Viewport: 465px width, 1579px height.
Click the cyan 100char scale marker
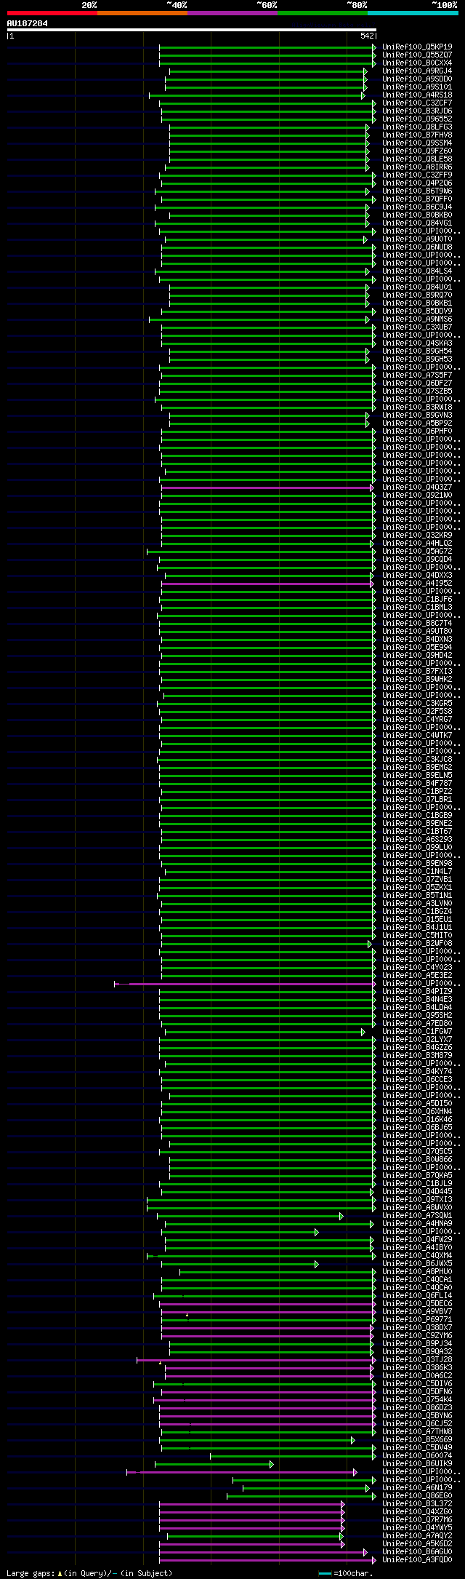click(x=325, y=1574)
